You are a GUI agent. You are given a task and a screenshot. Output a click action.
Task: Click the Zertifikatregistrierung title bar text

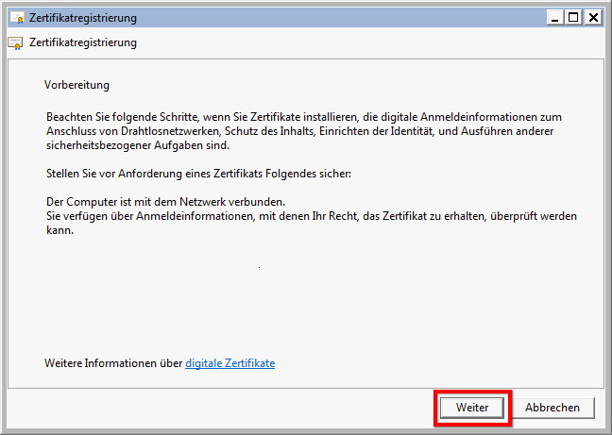[x=83, y=18]
